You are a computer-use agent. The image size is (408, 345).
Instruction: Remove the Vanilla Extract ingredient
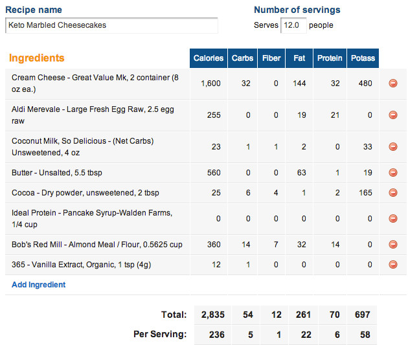pos(393,264)
